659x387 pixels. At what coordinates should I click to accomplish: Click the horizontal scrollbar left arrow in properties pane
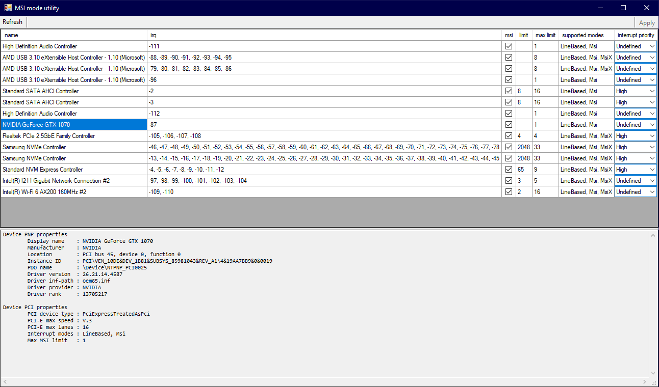[5, 381]
